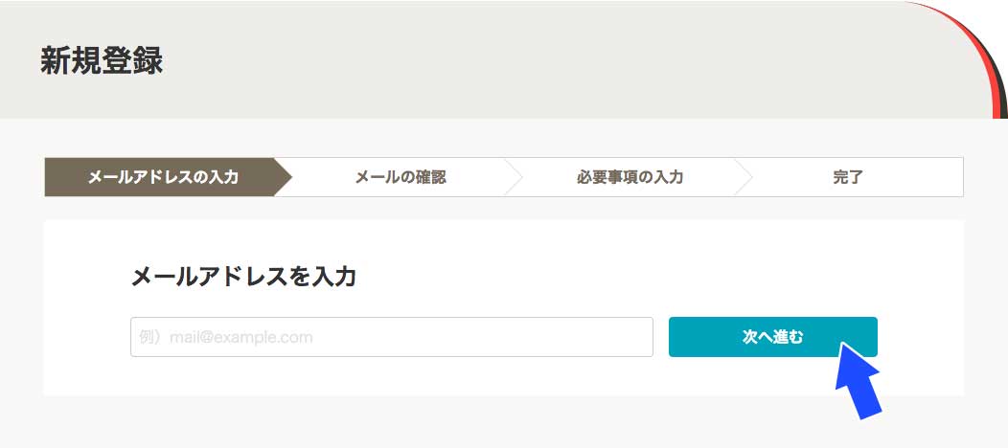The width and height of the screenshot is (1008, 448).
Task: Click the 新規登録 page title
Action: pos(102,62)
